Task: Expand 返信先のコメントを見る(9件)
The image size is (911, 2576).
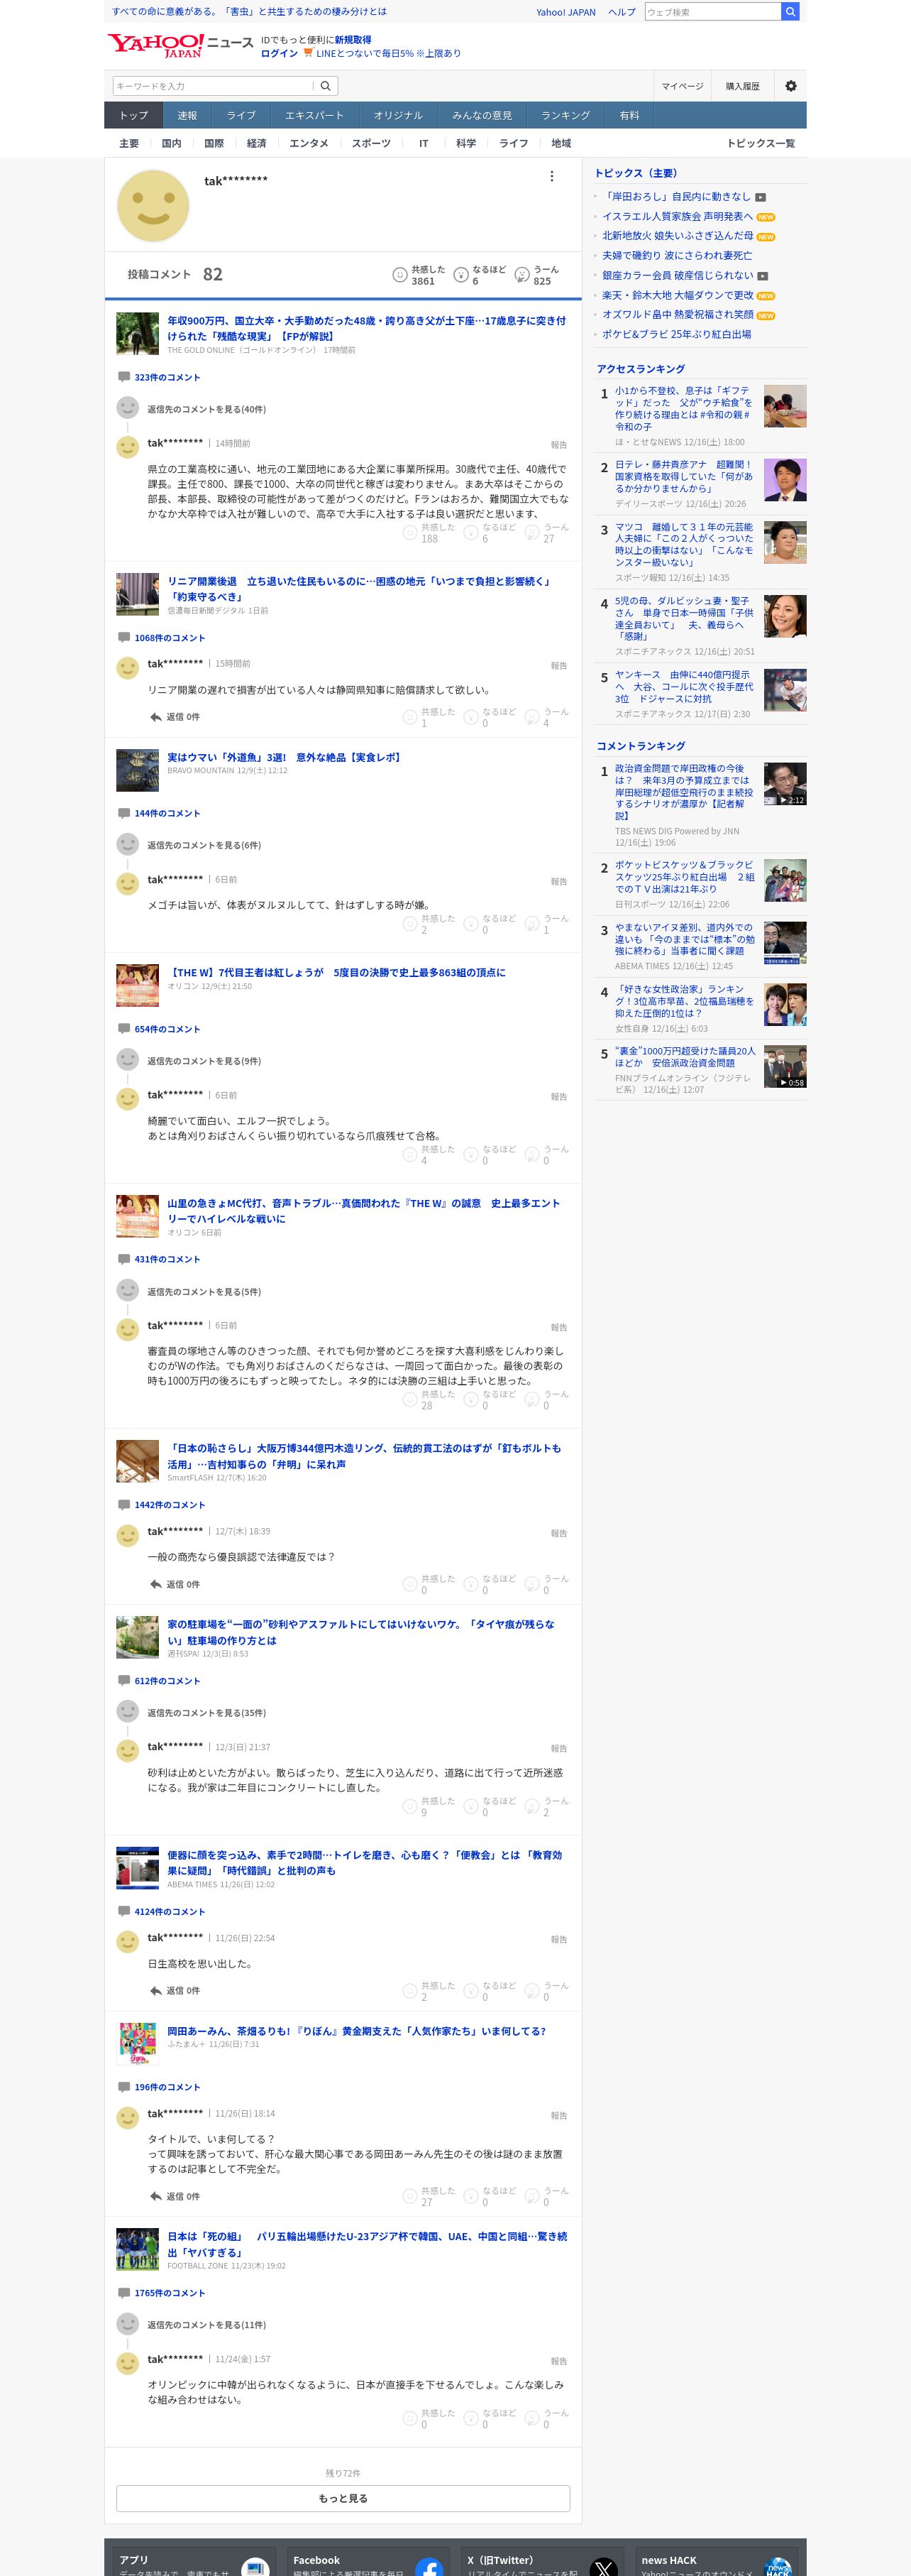Action: tap(205, 1061)
